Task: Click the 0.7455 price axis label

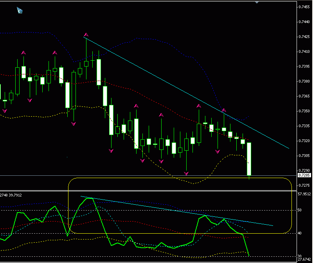Action: click(x=304, y=7)
